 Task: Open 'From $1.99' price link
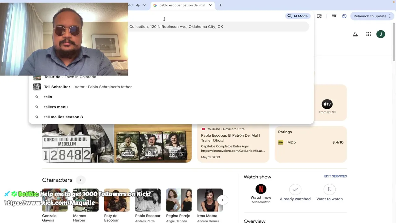327,112
